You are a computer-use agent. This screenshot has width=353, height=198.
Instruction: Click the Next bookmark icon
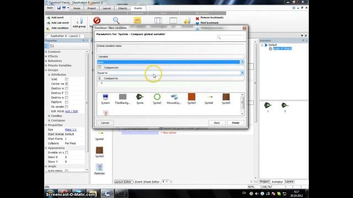[x=197, y=23]
